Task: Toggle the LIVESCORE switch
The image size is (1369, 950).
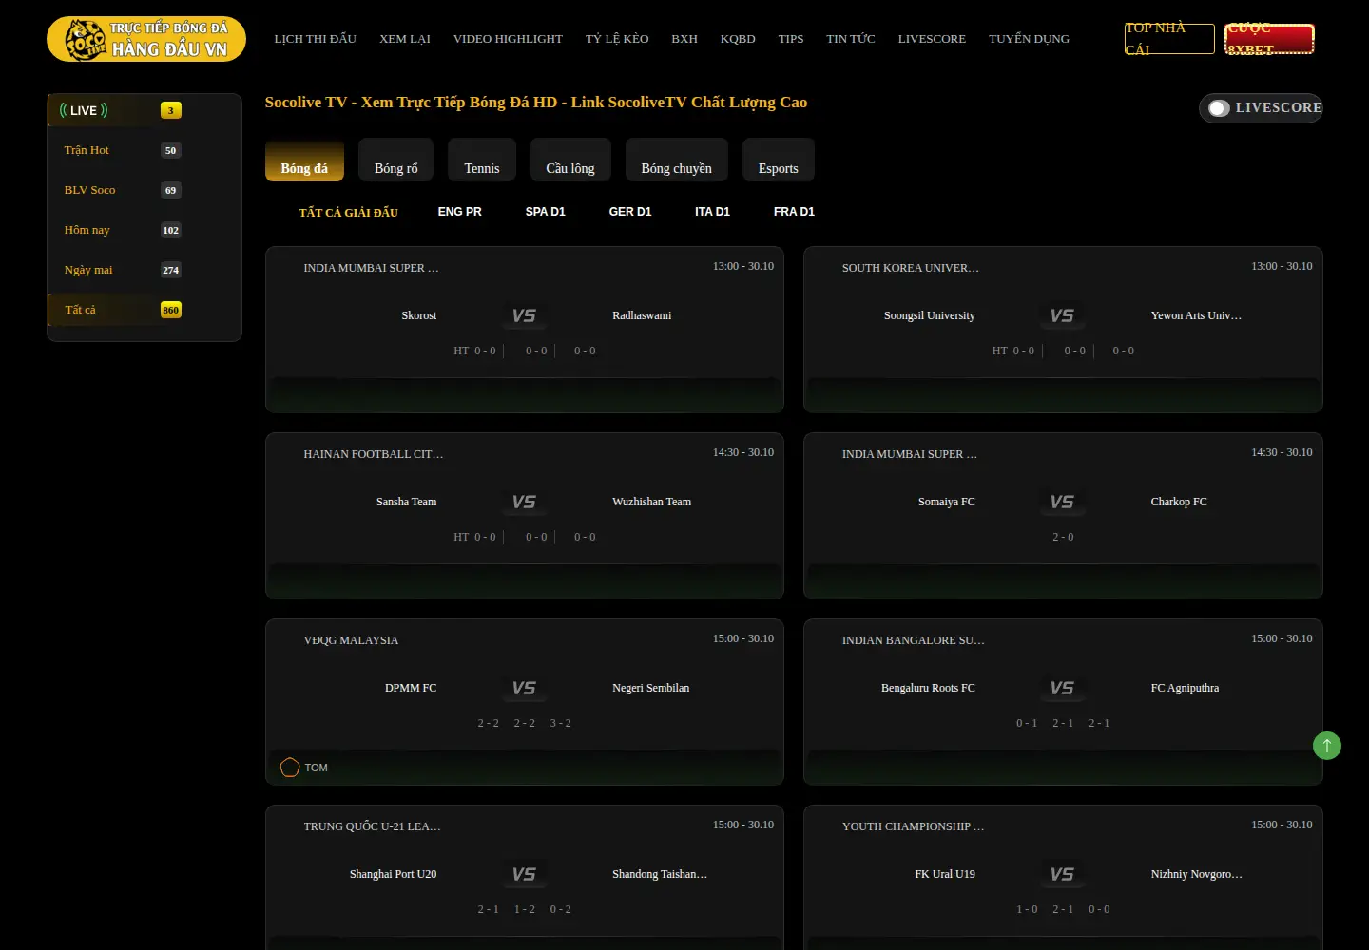Action: (x=1219, y=108)
